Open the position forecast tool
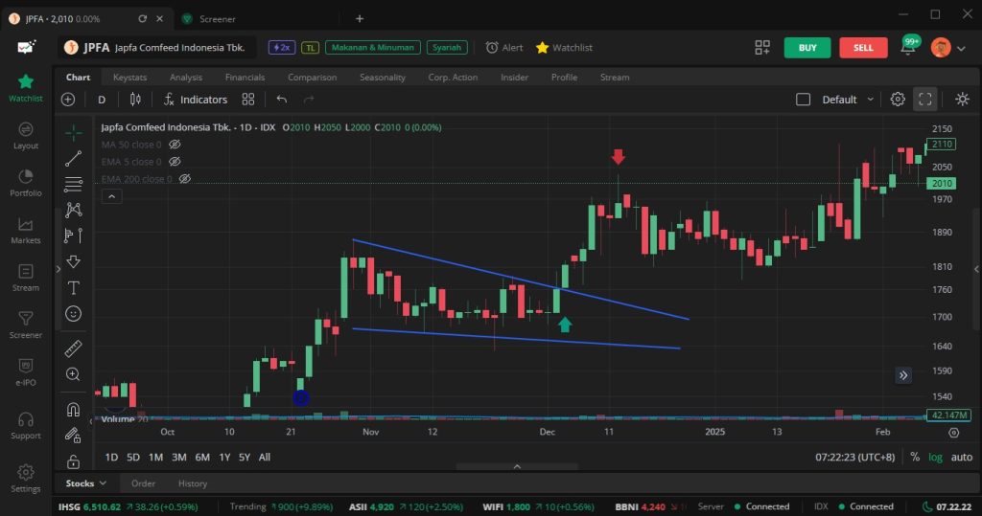The height and width of the screenshot is (516, 982). click(73, 236)
